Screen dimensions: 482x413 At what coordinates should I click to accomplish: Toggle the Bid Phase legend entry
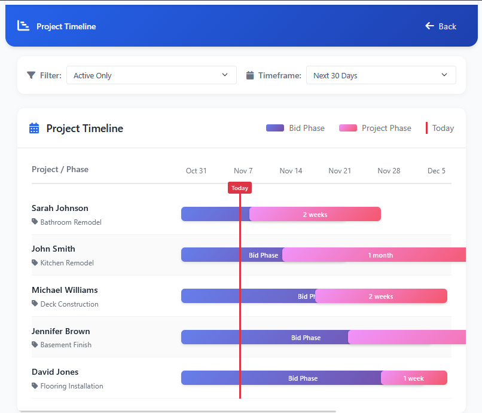[x=307, y=128]
